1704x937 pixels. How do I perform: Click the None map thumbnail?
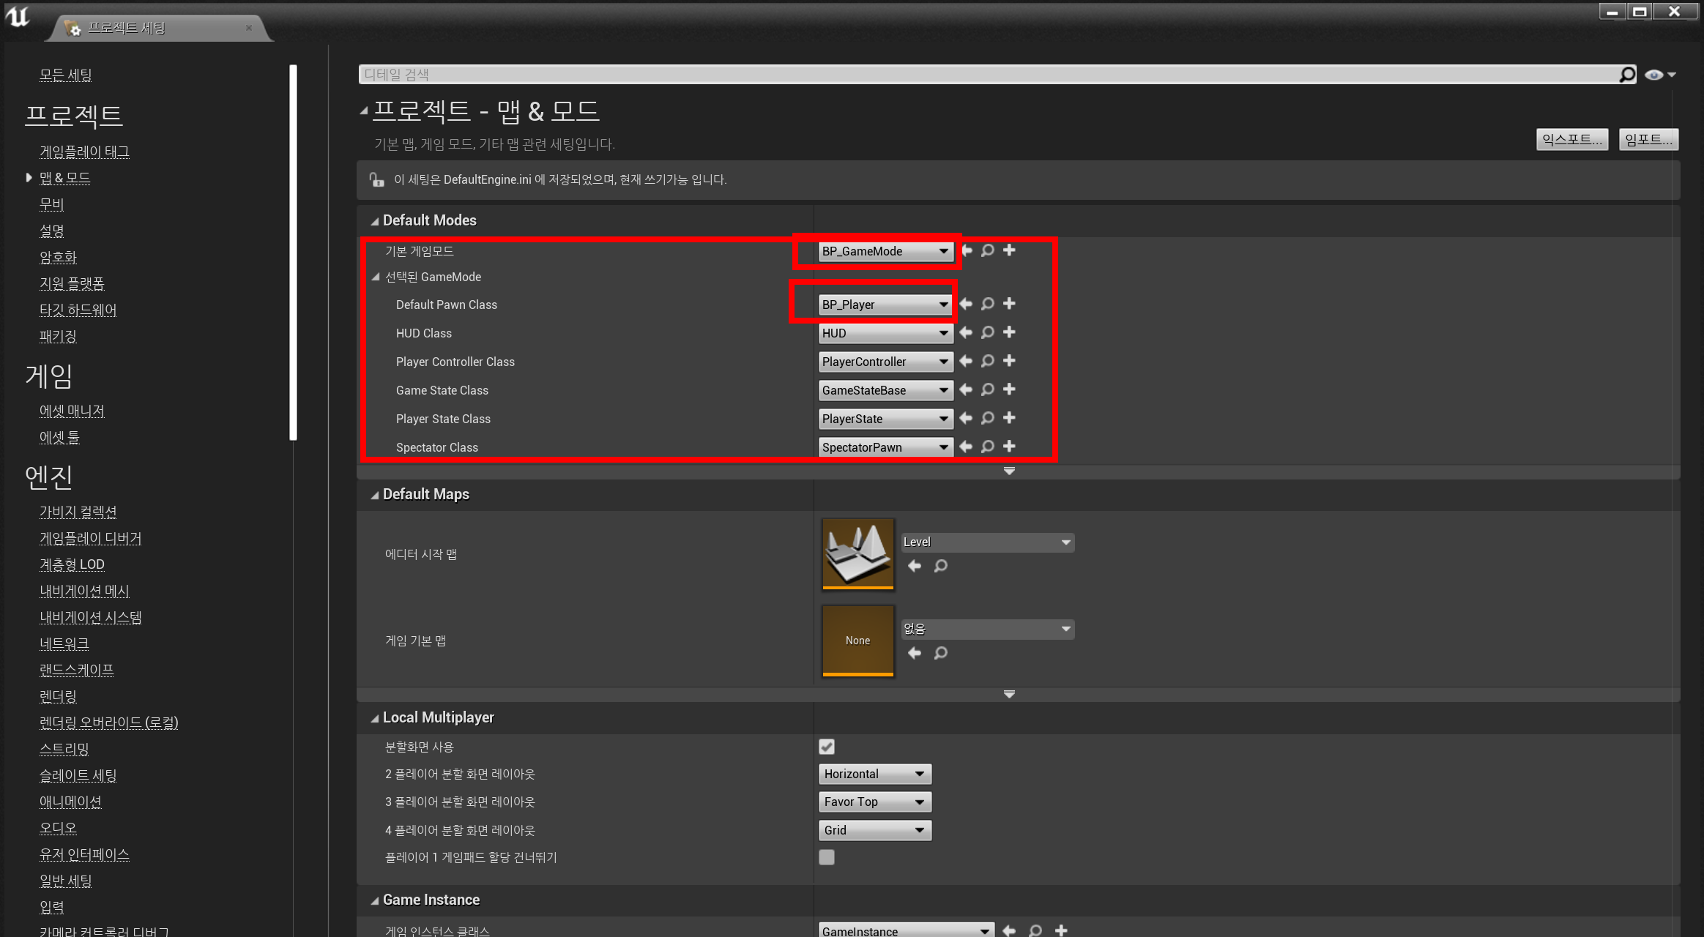857,641
